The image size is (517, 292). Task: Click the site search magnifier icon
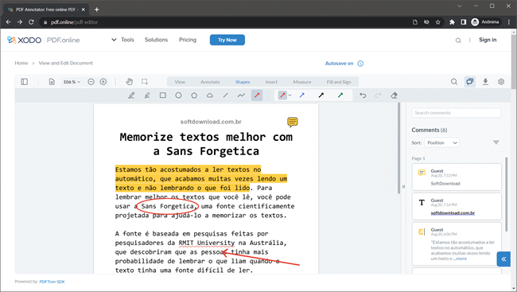[458, 41]
